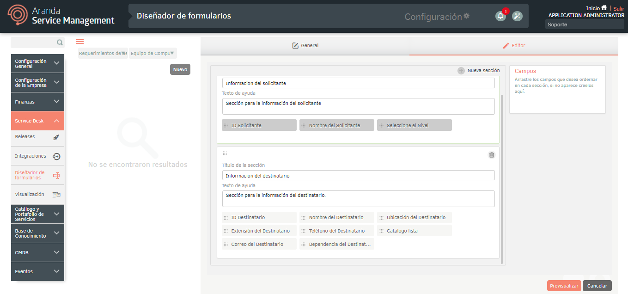The width and height of the screenshot is (628, 294).
Task: Toggle the hamburger menu icon
Action: coord(80,42)
